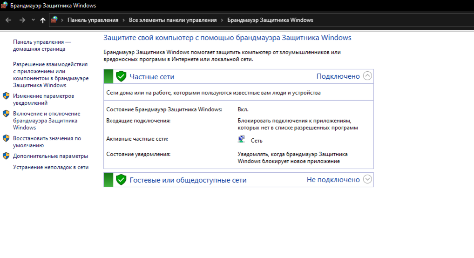Open 'Все элементы панели управления' breadcrumb
474x258 pixels.
click(173, 20)
